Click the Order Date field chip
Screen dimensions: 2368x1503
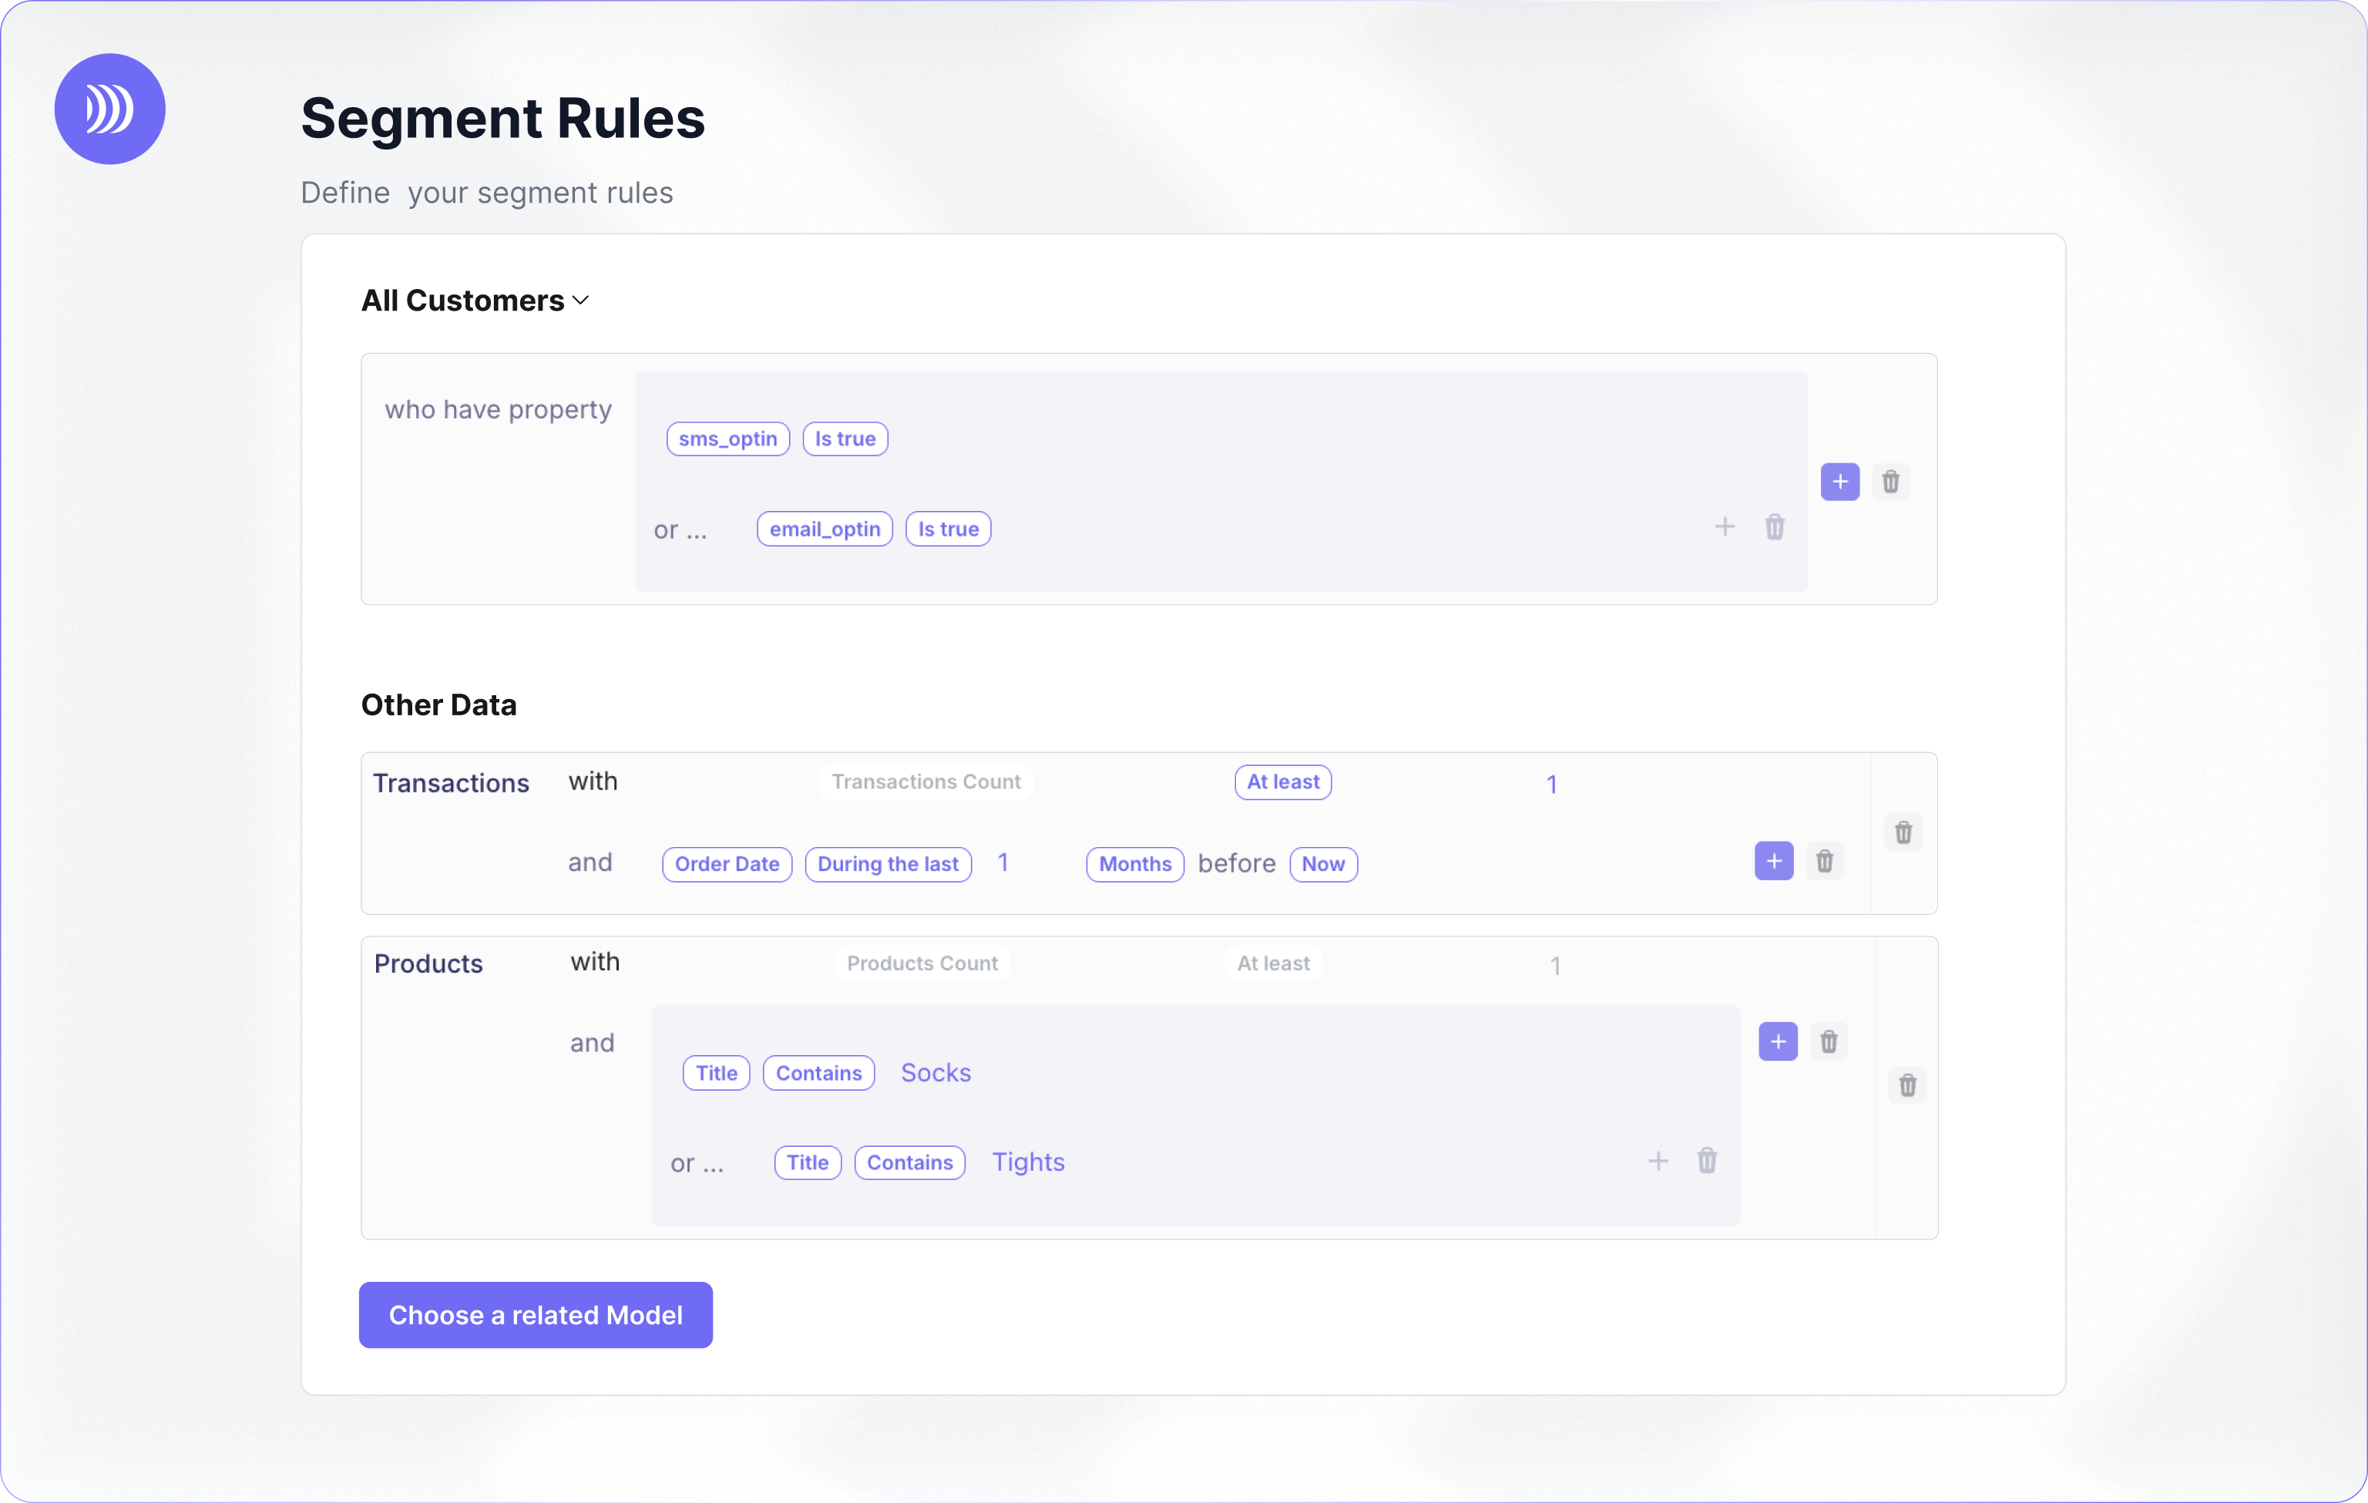[726, 865]
